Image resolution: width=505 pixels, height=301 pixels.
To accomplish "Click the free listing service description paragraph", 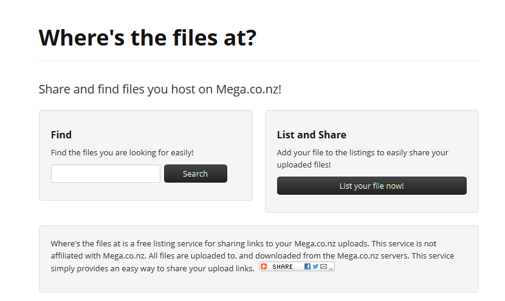I will point(252,255).
